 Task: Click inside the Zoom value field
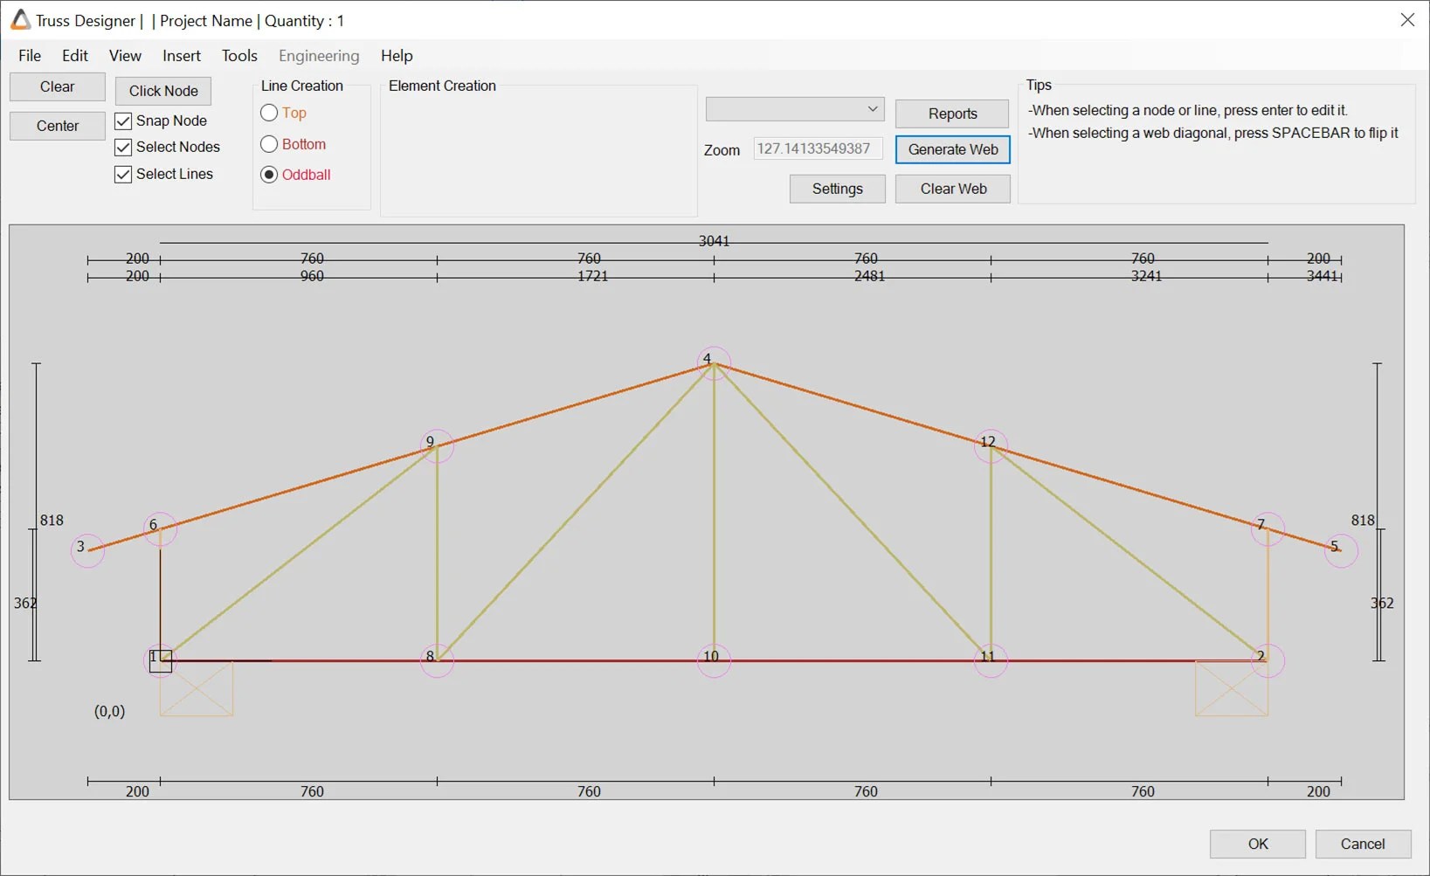[x=818, y=148]
